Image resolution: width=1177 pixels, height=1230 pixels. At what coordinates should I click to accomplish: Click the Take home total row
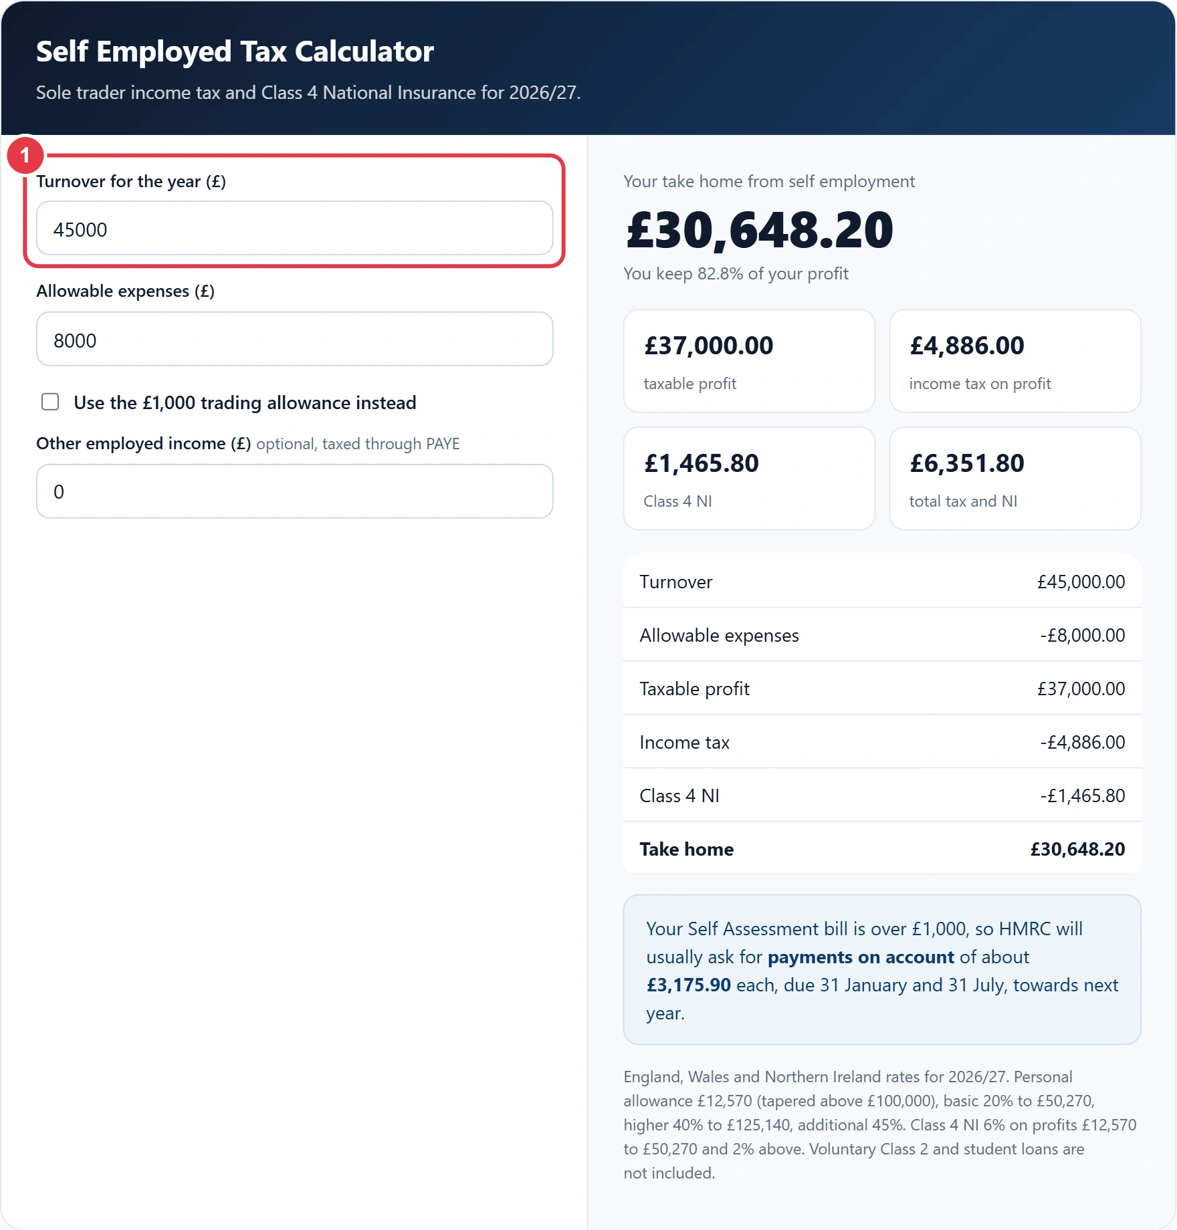pos(882,849)
